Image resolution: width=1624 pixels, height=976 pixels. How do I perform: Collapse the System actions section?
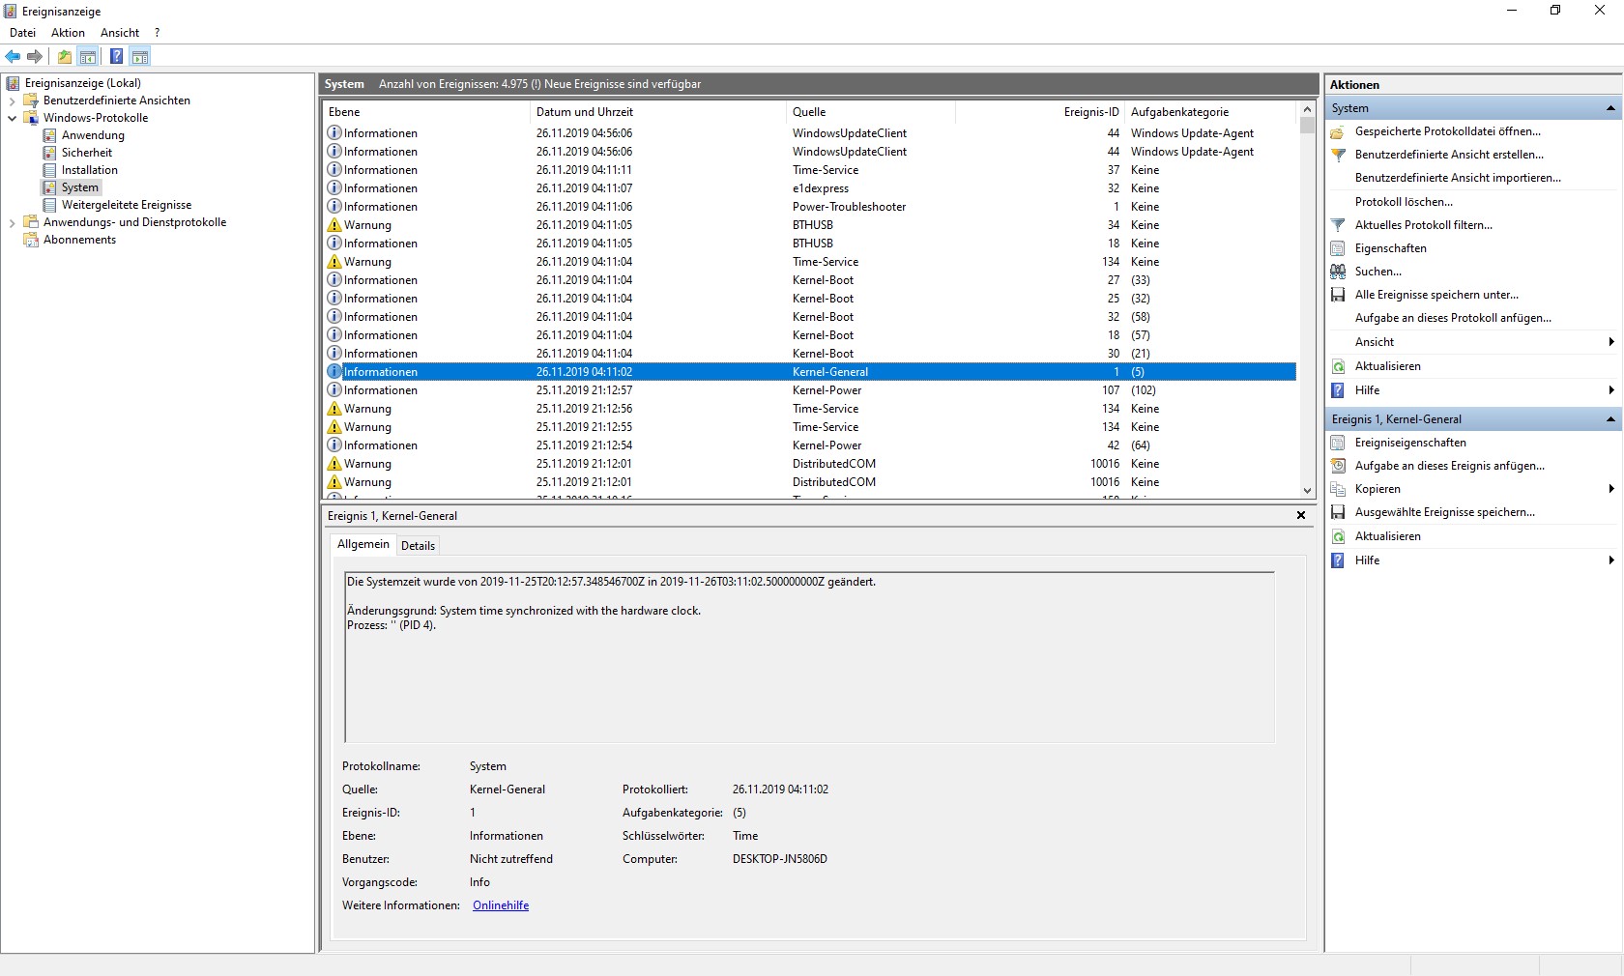1610,108
